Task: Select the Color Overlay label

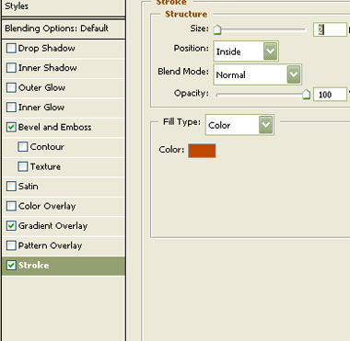Action: coord(47,206)
